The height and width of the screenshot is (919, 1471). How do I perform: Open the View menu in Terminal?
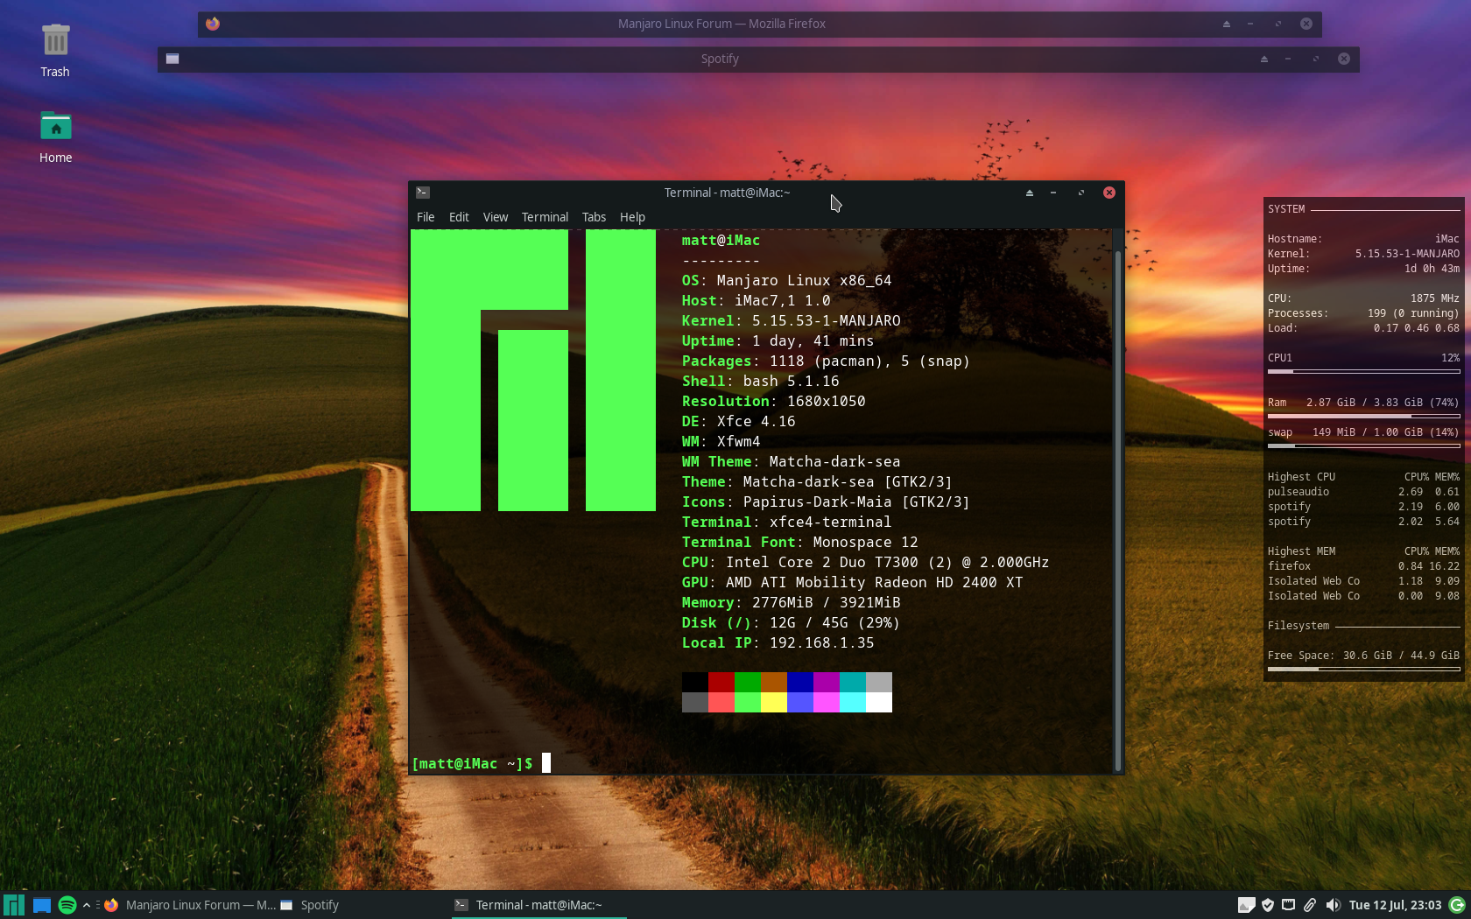(496, 217)
